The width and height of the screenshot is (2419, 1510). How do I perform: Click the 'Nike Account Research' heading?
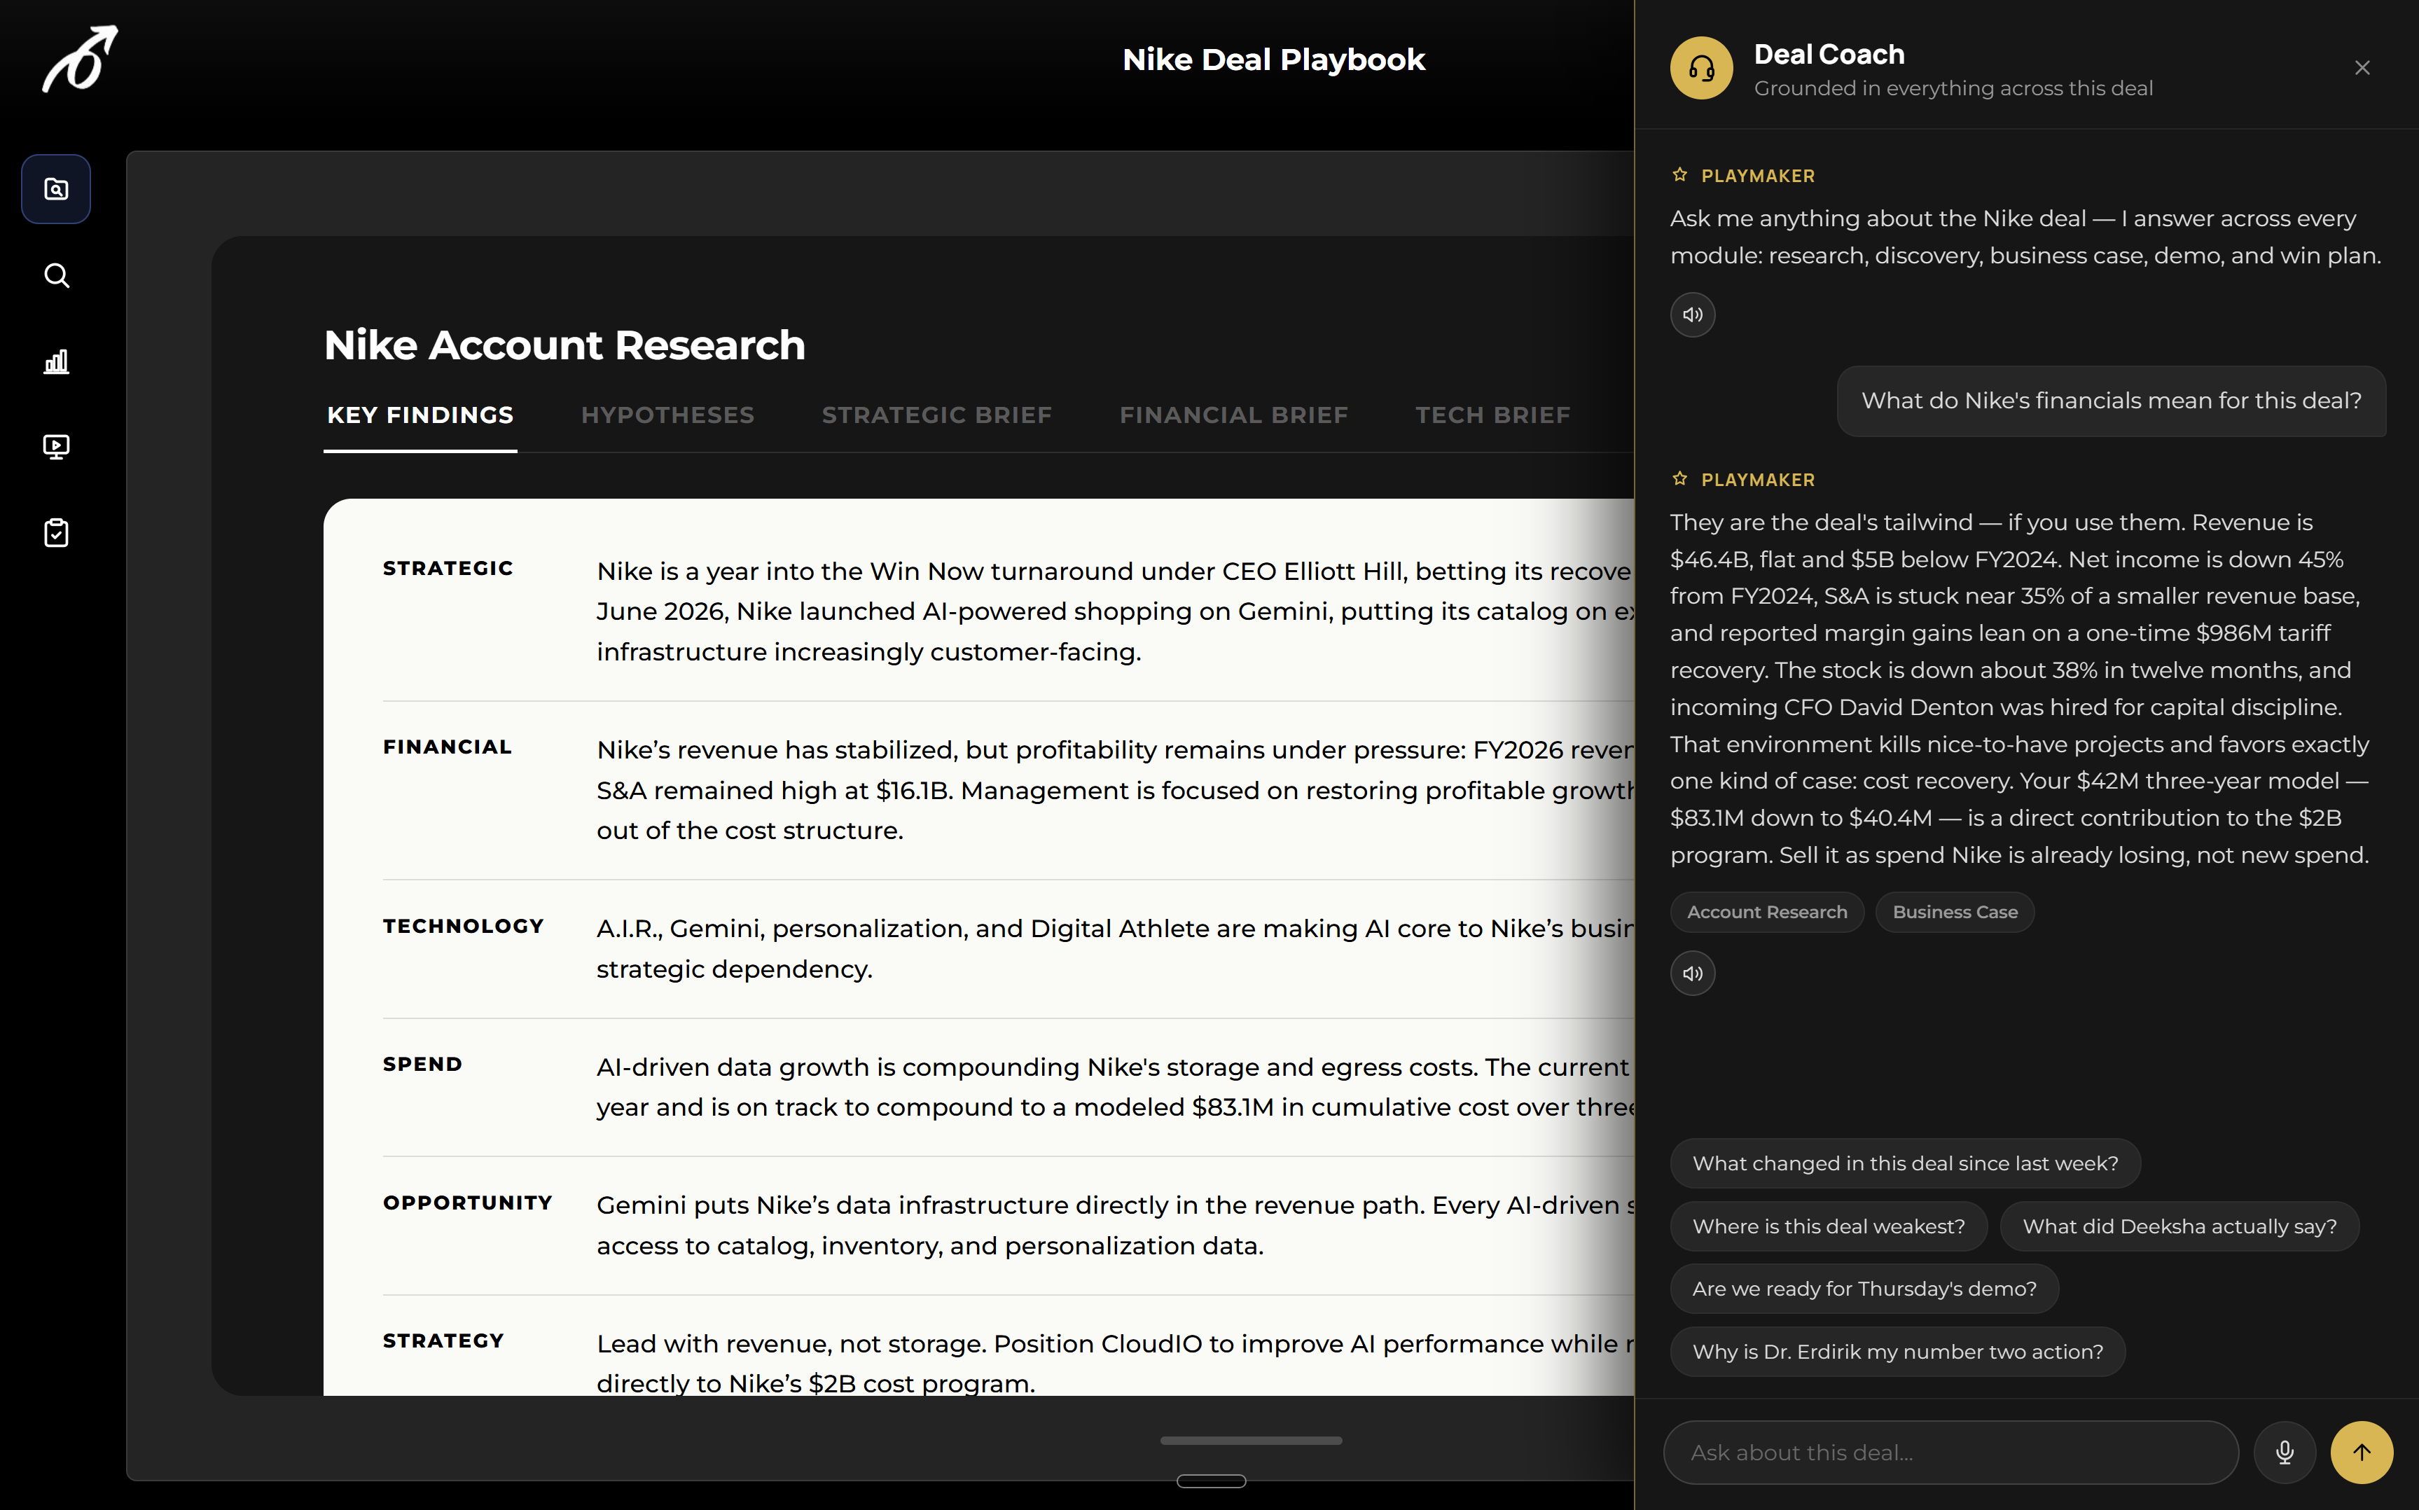tap(564, 345)
